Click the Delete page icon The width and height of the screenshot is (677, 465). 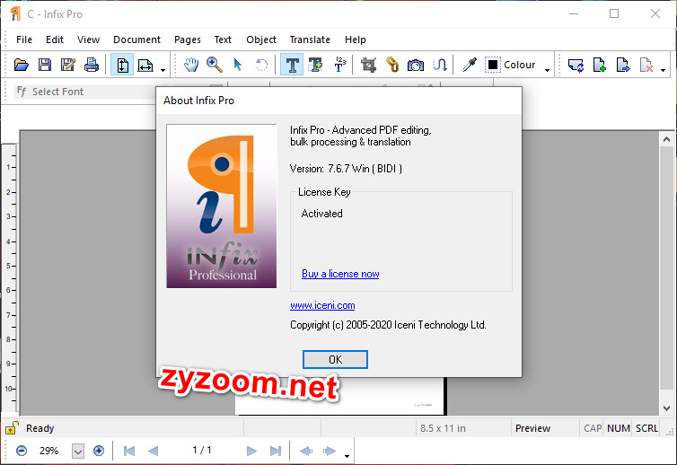click(x=646, y=65)
